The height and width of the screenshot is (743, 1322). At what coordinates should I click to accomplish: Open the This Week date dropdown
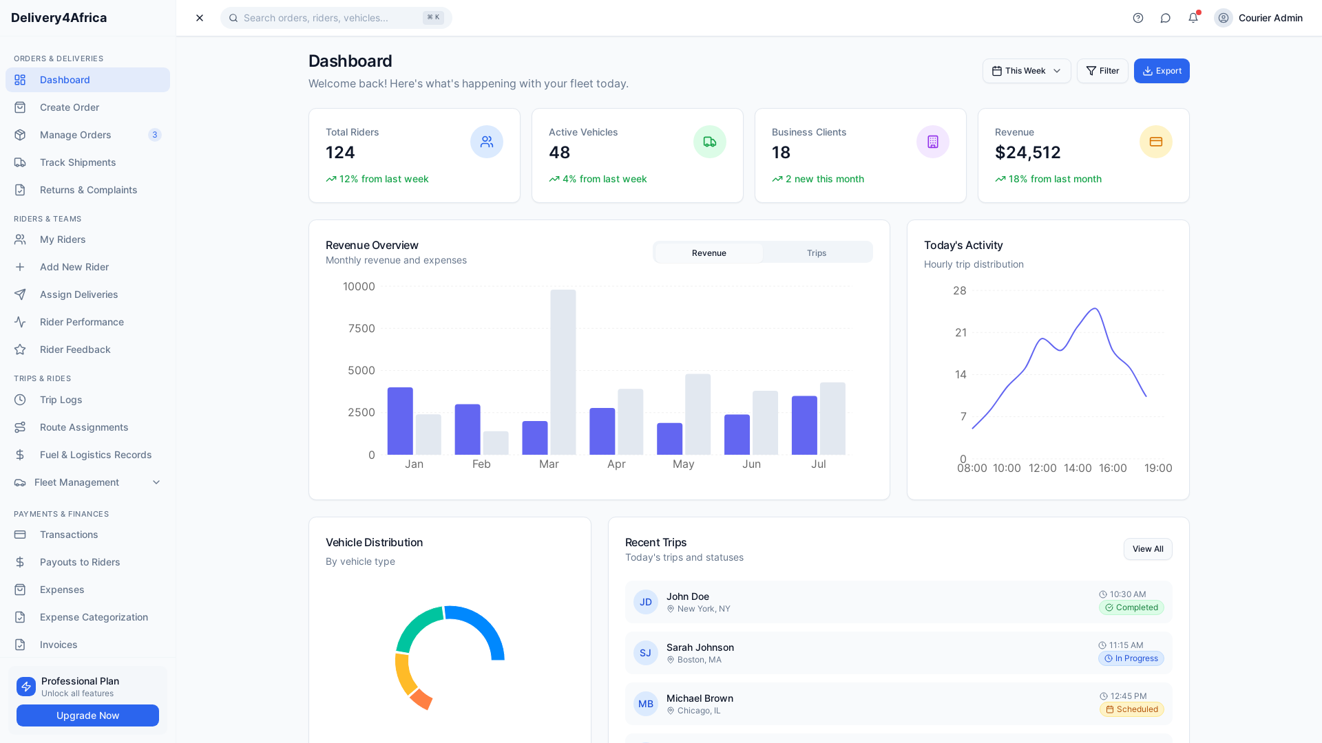click(1027, 71)
